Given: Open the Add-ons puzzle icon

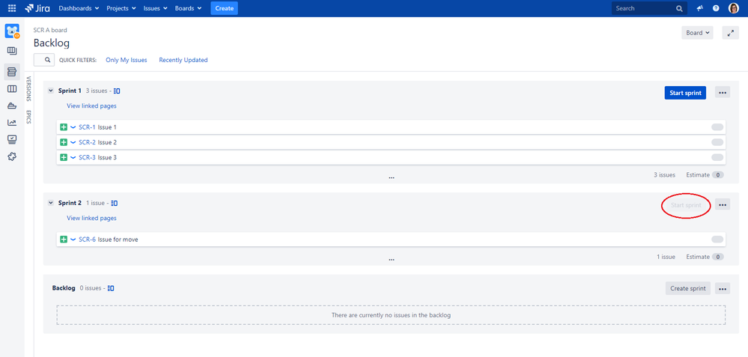Looking at the screenshot, I should (x=12, y=156).
